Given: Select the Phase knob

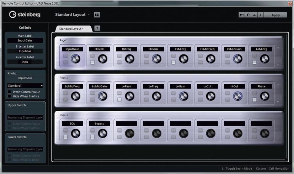Looking at the screenshot, I should [264, 96].
